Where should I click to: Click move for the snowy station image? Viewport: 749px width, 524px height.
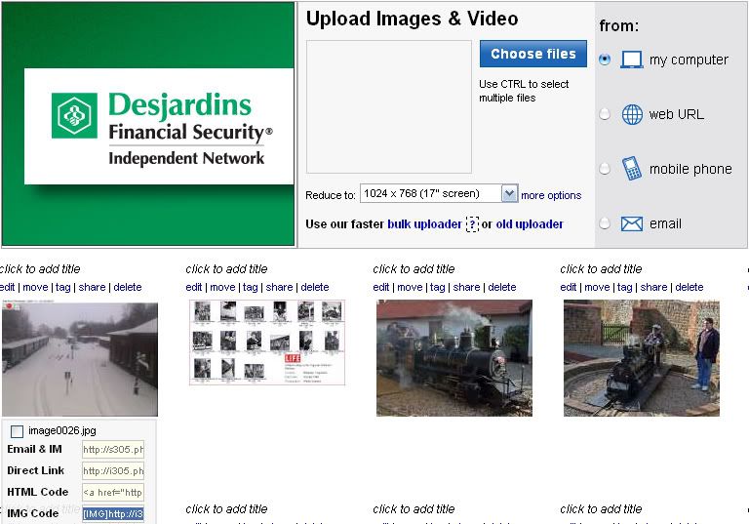pos(35,287)
